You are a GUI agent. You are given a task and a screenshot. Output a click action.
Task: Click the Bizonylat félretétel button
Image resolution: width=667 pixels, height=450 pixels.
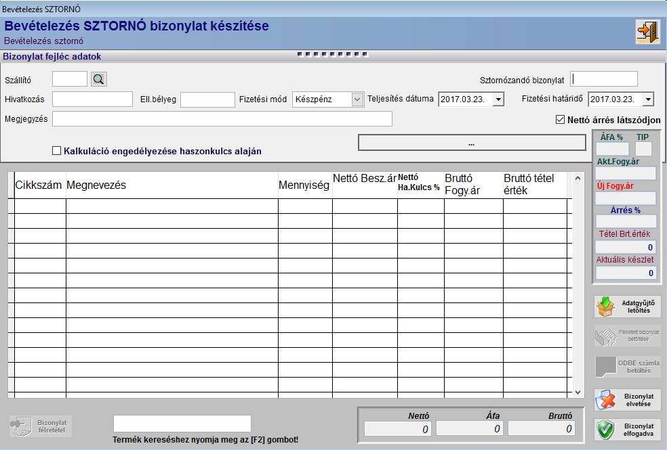pyautogui.click(x=41, y=426)
